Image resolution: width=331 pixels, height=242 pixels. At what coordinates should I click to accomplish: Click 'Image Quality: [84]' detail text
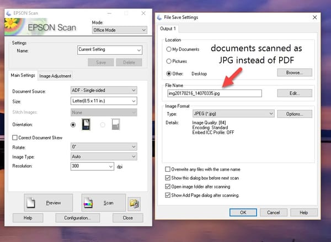(209, 123)
